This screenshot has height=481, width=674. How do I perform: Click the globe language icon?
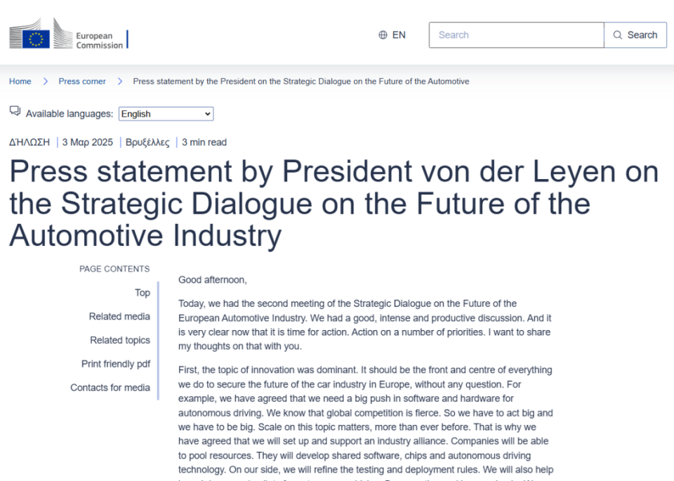click(383, 35)
